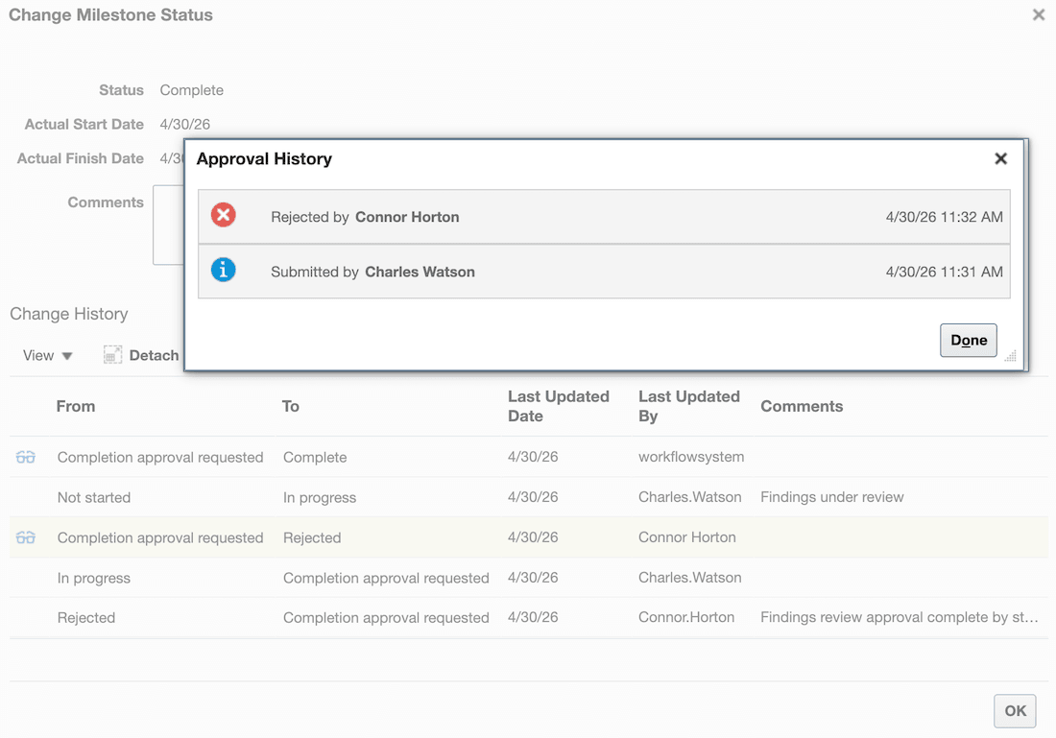Click the Last Updated Date column header
This screenshot has height=738, width=1056.
click(x=559, y=406)
